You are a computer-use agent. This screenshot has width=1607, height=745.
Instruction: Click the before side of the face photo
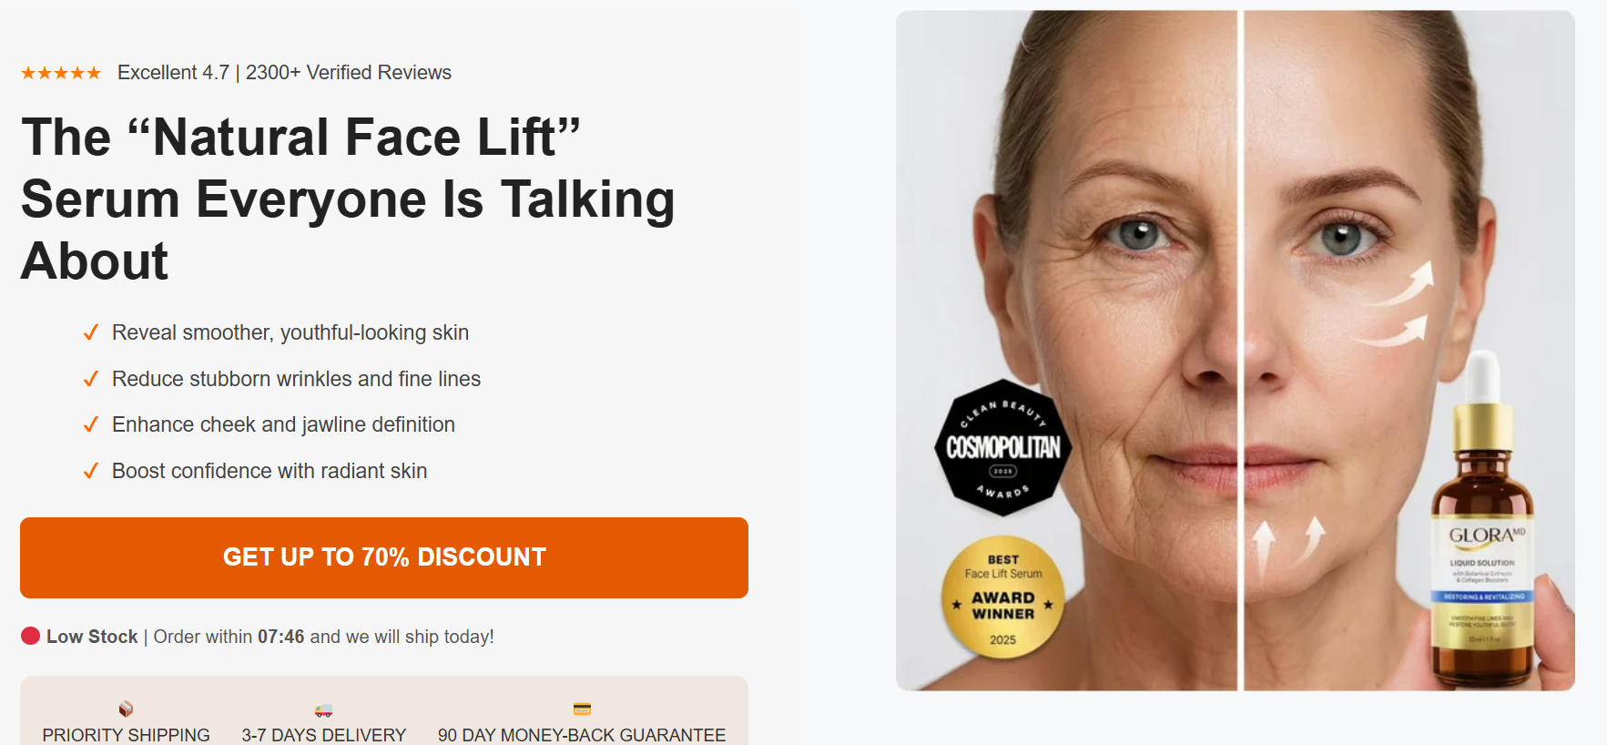point(1067,351)
